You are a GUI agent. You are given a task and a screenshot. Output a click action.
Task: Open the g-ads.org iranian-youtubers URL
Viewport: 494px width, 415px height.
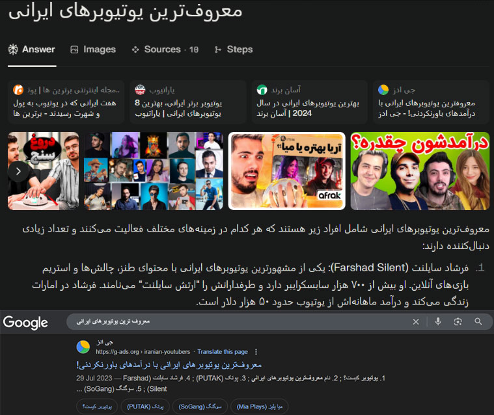click(143, 352)
